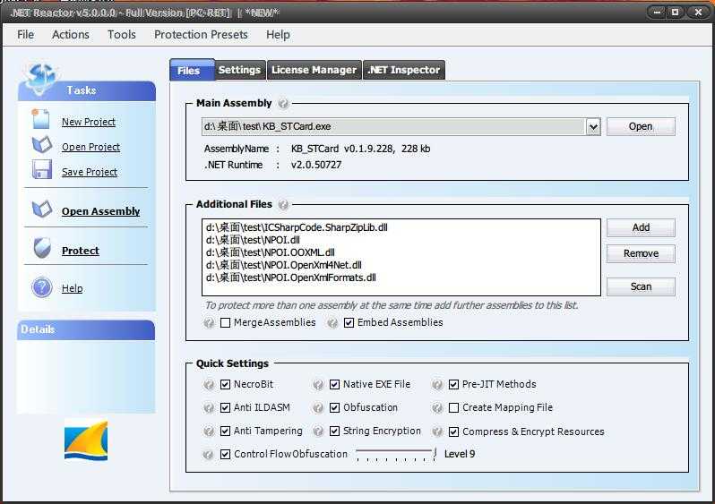This screenshot has height=504, width=715.
Task: Click the Save Project floppy disk icon
Action: pos(42,169)
